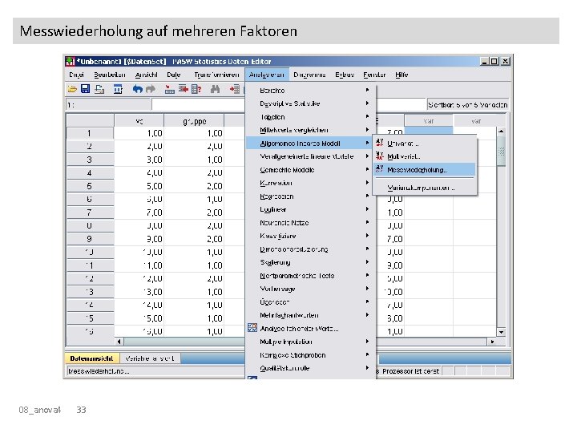Screen dimensions: 577x433
Task: Choose Multivariat in the submenu
Action: coord(424,156)
